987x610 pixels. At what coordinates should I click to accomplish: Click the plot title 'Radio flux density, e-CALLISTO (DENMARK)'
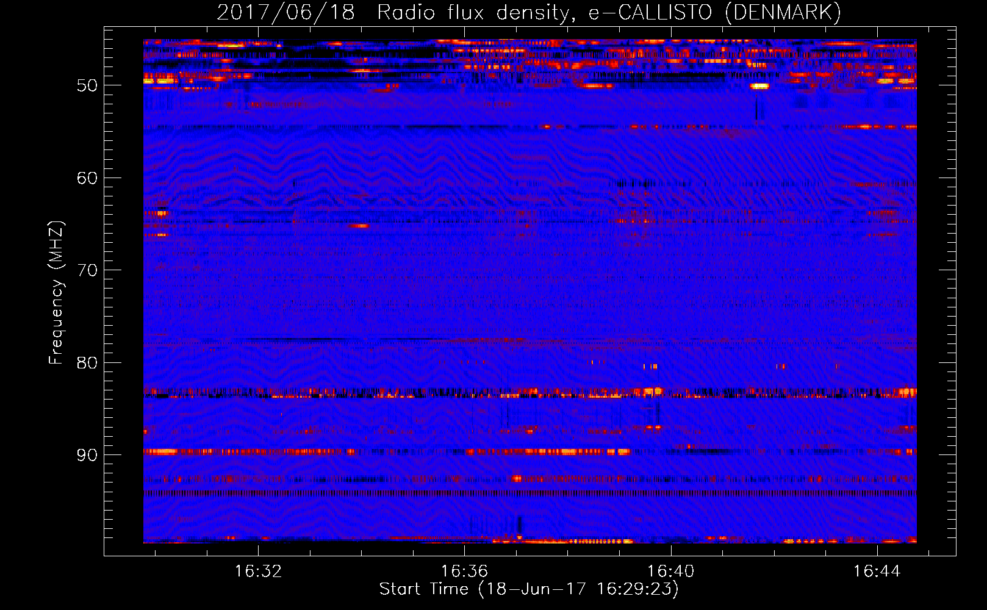(609, 13)
